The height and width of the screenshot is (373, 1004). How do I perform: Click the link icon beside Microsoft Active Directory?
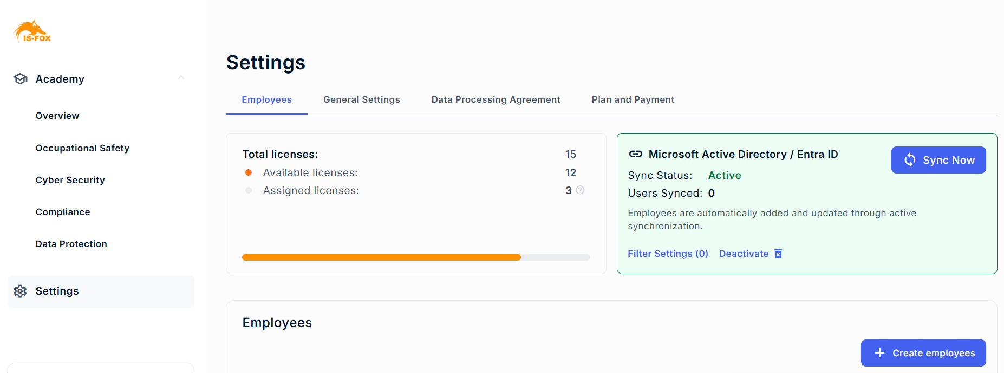[635, 154]
